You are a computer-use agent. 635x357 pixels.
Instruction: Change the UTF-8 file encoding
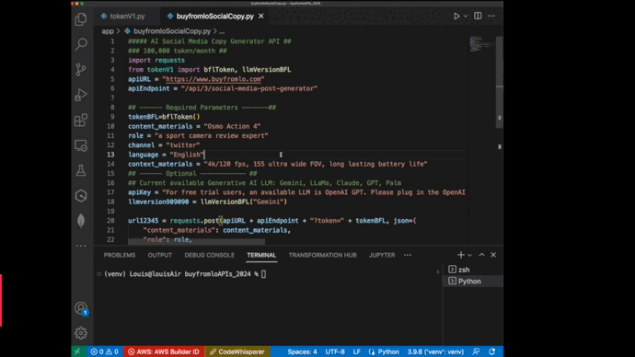(x=335, y=351)
